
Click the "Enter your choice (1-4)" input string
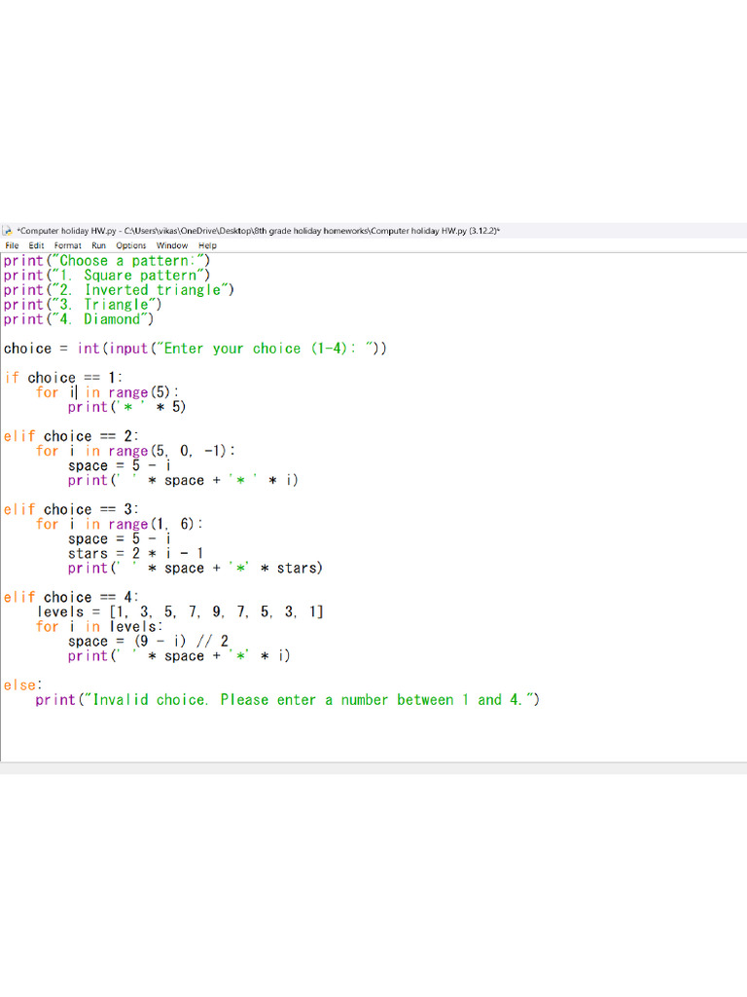tap(263, 349)
